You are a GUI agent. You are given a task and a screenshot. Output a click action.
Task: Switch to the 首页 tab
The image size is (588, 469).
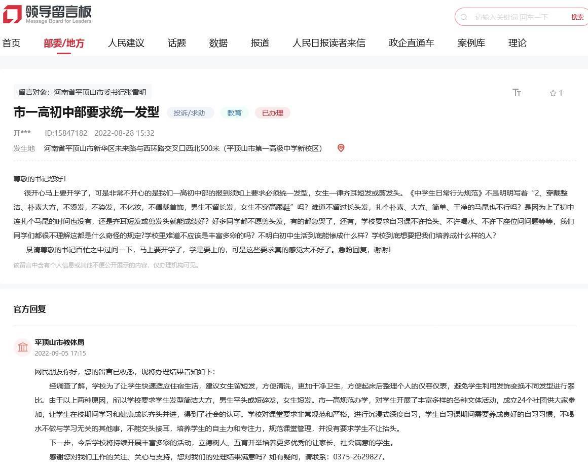11,43
